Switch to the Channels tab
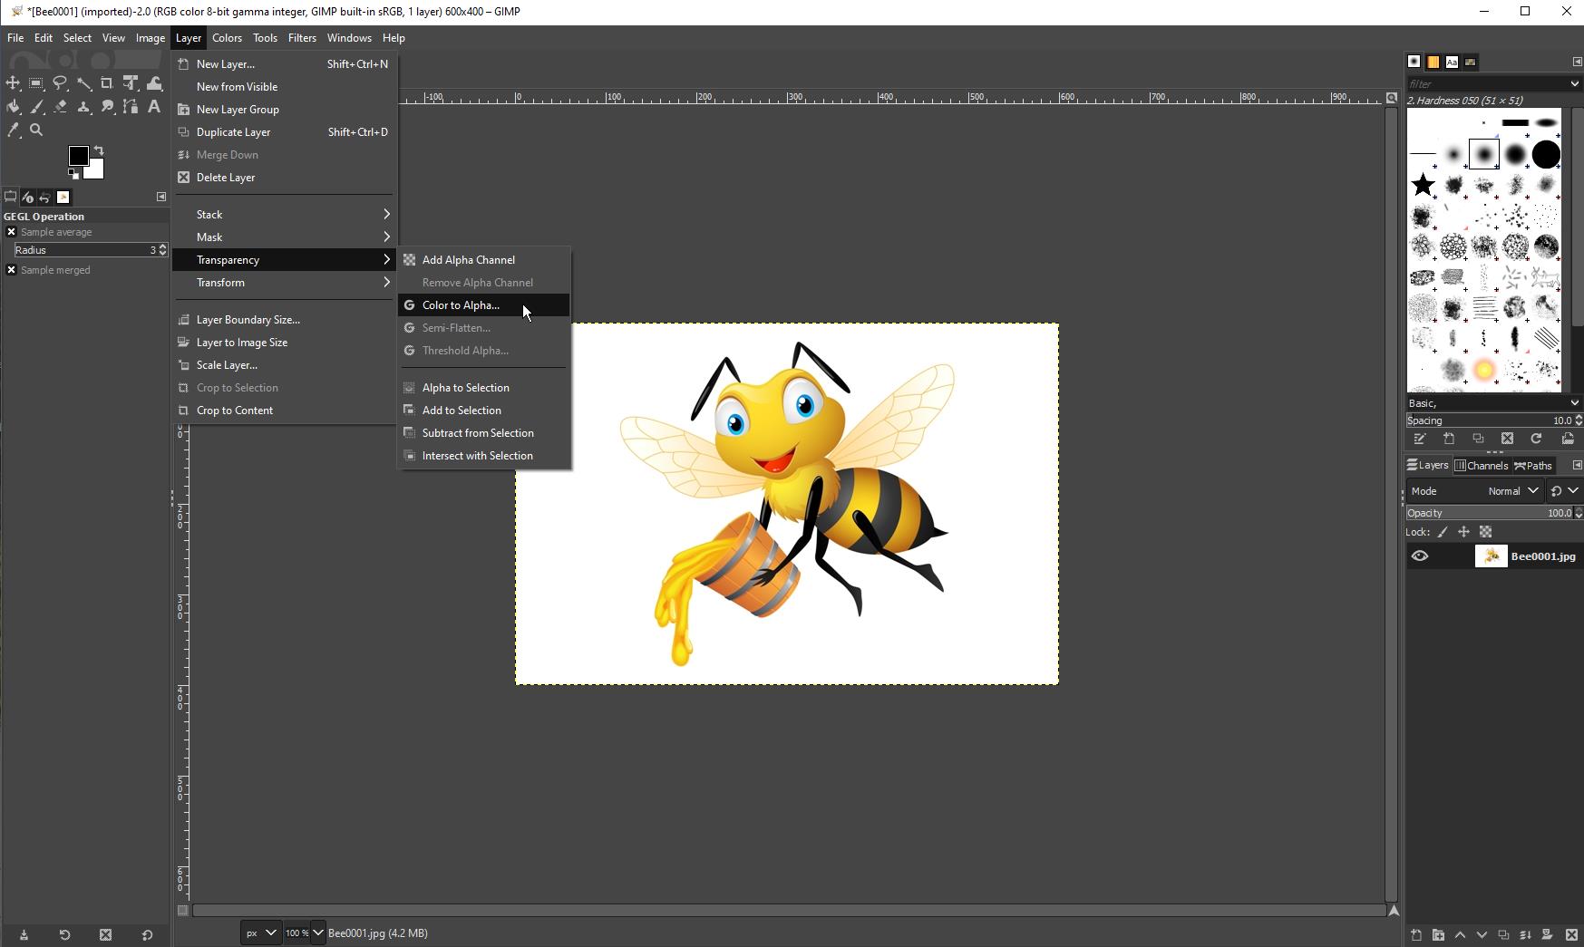Image resolution: width=1584 pixels, height=947 pixels. (1481, 466)
